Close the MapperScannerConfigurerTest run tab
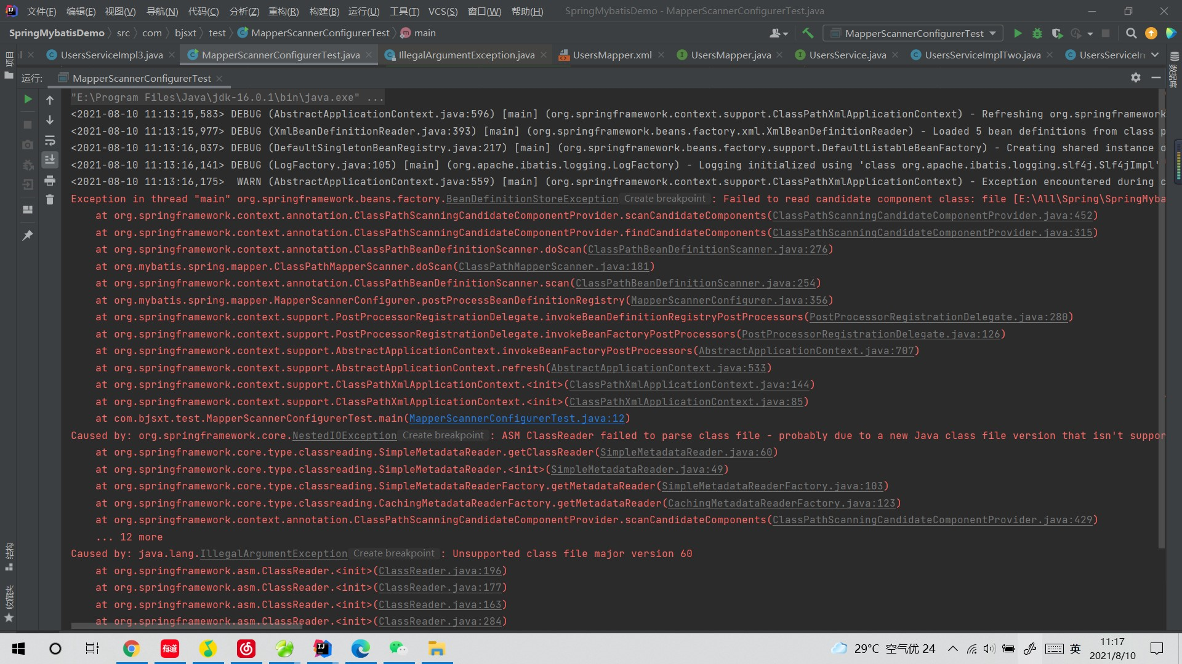1182x664 pixels. click(x=219, y=78)
